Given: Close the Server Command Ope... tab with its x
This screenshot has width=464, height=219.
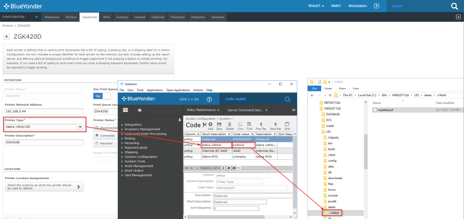Looking at the screenshot, I should pos(266,110).
